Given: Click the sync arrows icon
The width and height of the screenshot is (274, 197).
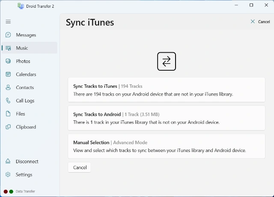Looking at the screenshot, I should pyautogui.click(x=167, y=61).
